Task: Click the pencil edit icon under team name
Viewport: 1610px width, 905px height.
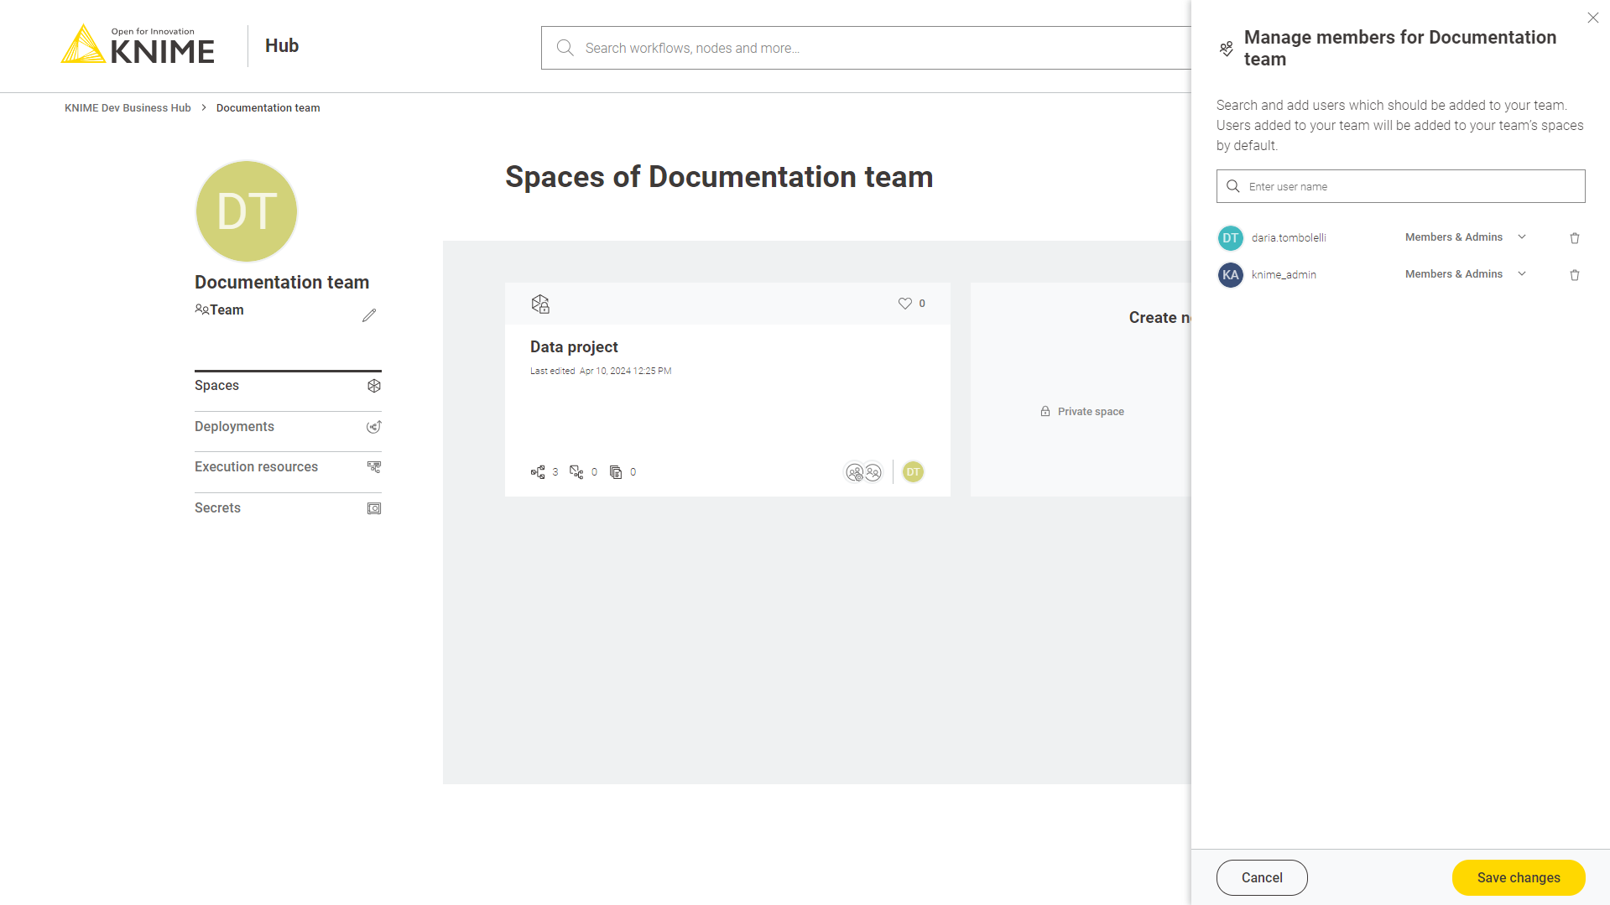Action: [369, 315]
